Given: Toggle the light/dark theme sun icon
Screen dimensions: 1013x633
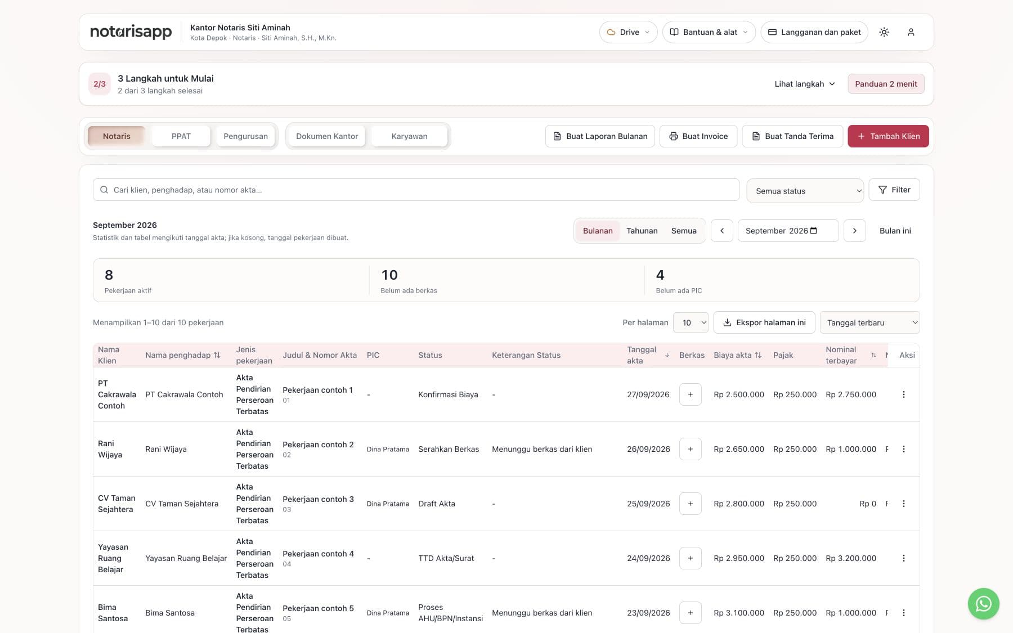Looking at the screenshot, I should [884, 32].
